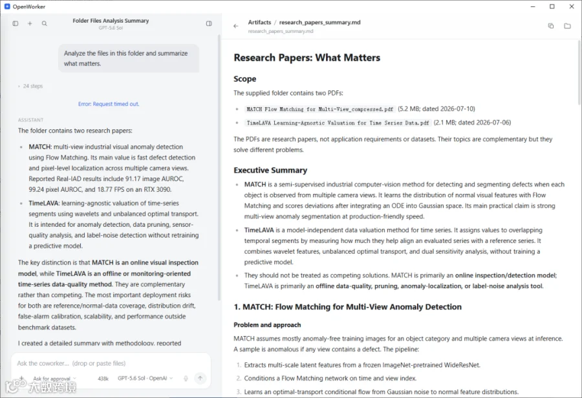
Task: Click the Executive Summary heading
Action: (270, 171)
